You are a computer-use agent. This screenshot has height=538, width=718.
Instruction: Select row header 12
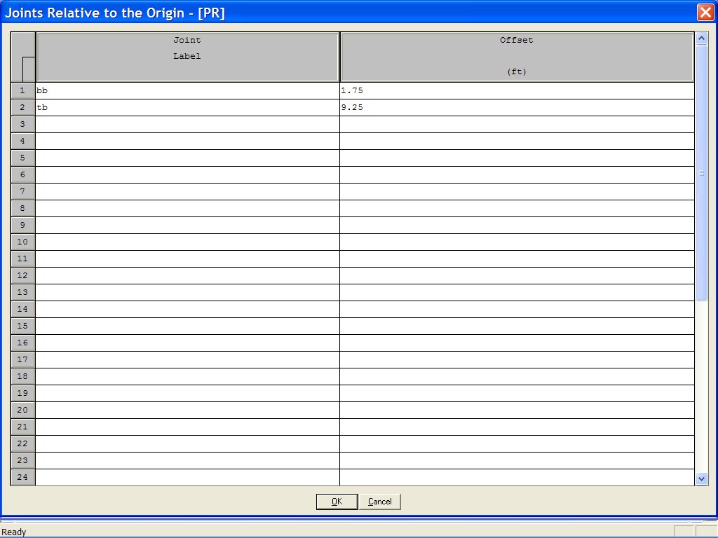coord(23,275)
